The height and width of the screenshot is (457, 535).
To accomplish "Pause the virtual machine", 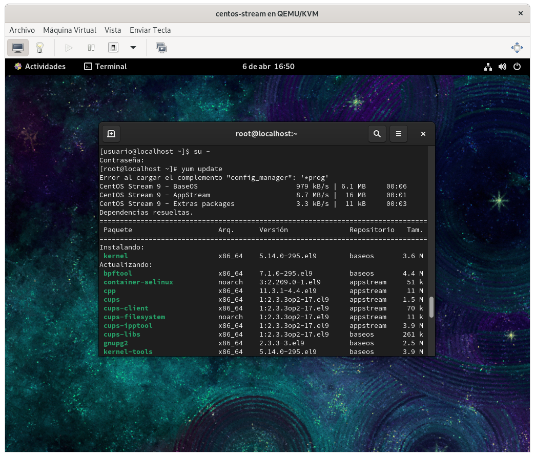I will point(91,48).
